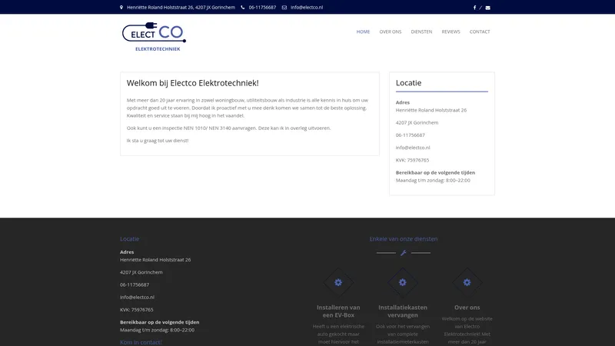Image resolution: width=615 pixels, height=346 pixels.
Task: Open the Home menu item
Action: (x=363, y=32)
